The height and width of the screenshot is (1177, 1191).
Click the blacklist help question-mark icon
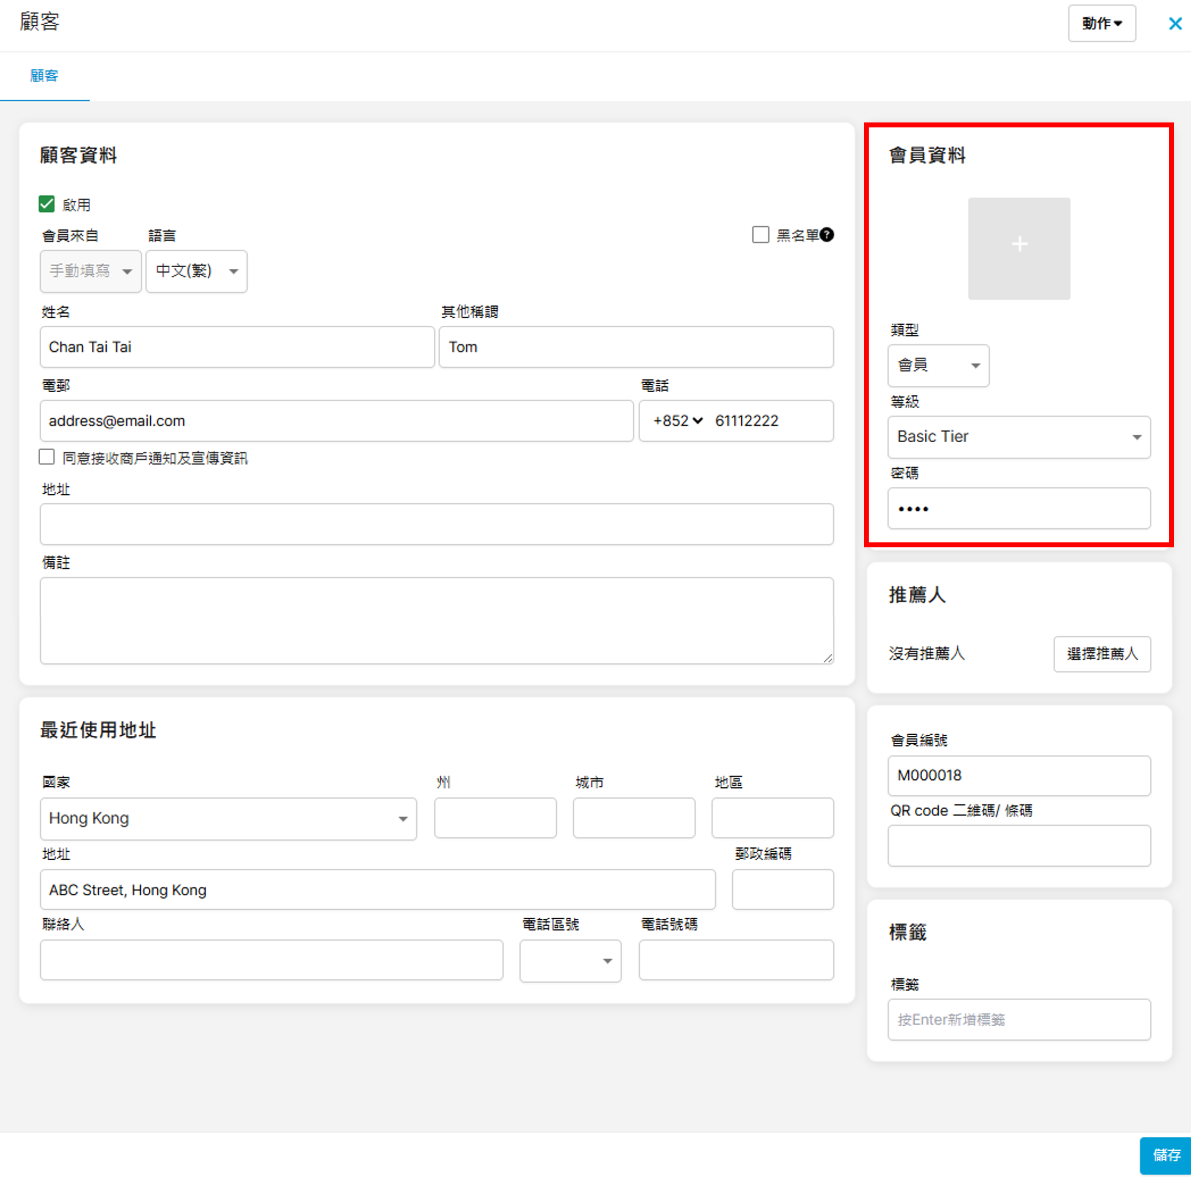click(x=827, y=235)
